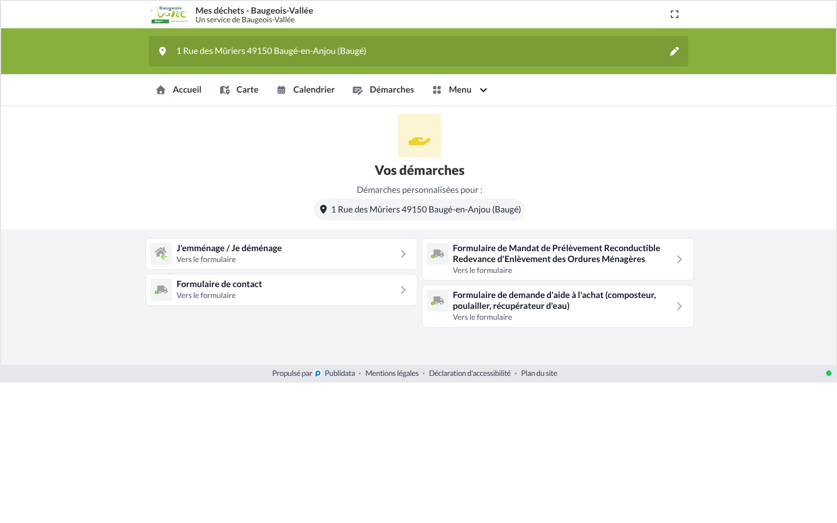Click the green status dot in footer
This screenshot has height=523, width=837.
(829, 373)
